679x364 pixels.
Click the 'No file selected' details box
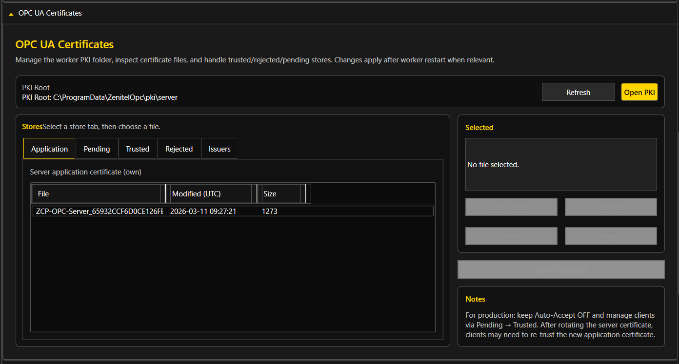561,165
